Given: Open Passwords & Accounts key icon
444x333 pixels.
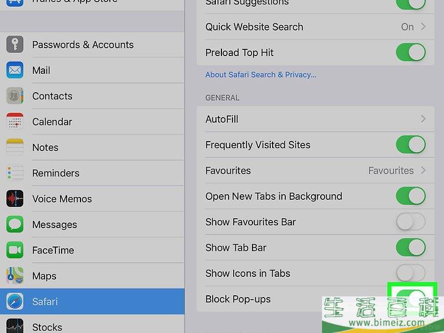Looking at the screenshot, I should (15, 45).
